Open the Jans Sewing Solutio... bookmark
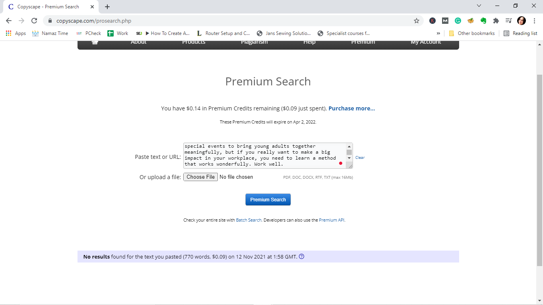543x305 pixels. click(284, 33)
